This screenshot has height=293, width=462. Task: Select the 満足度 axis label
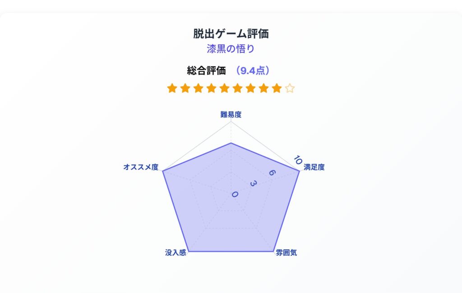coord(314,167)
